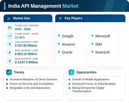Viewport: 129px width, 103px height.
Task: Click the bullet dot next to Amazon
Action: [59, 44]
